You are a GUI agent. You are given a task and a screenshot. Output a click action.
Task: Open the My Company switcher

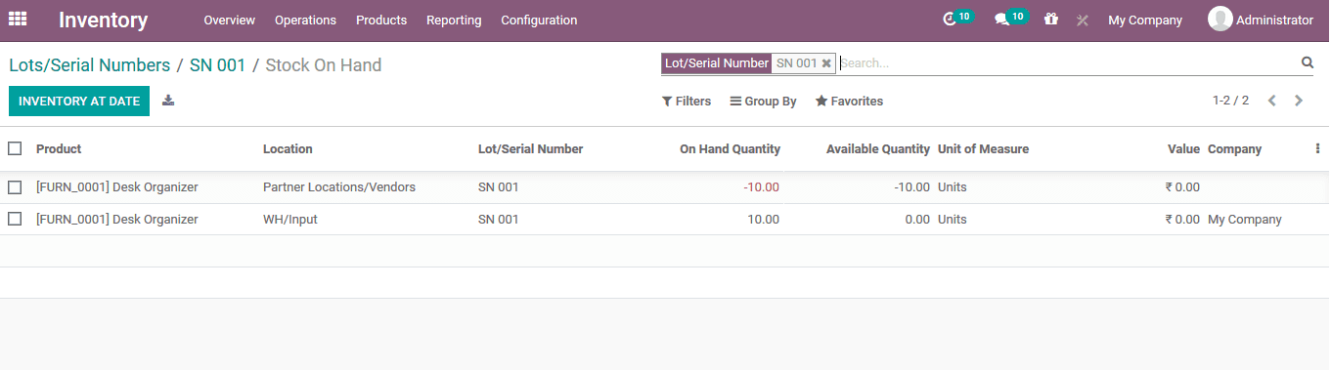(x=1144, y=20)
